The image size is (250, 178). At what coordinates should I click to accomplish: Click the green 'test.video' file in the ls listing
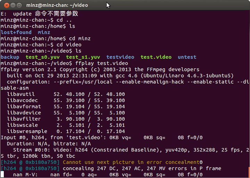[x=156, y=57]
